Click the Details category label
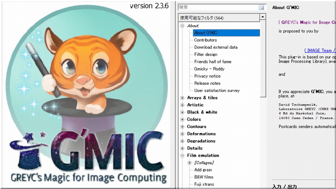 tap(194, 148)
